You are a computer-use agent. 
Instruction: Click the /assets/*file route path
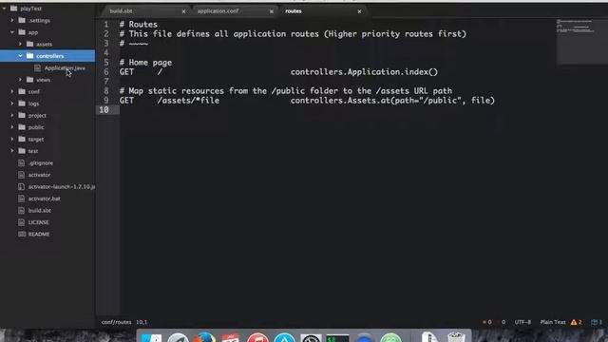click(188, 101)
